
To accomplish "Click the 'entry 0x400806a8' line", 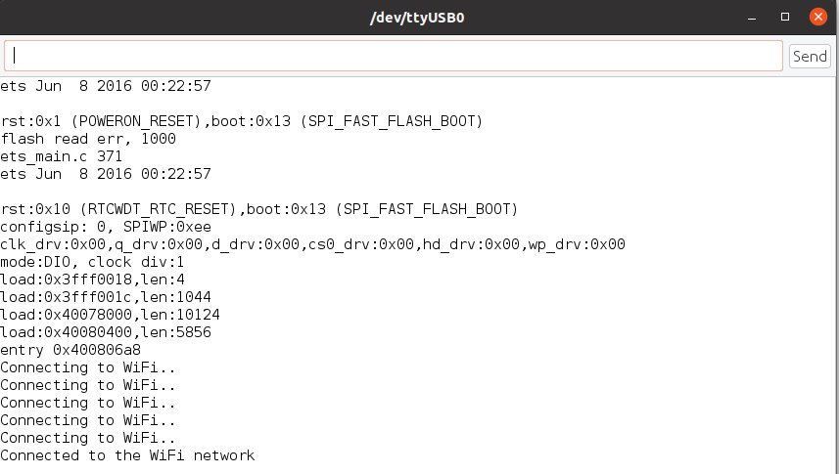I will 70,350.
